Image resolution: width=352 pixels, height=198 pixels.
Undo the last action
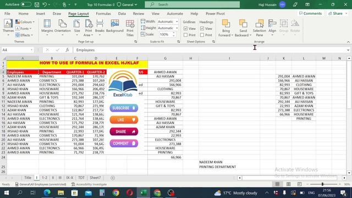(x=45, y=4)
